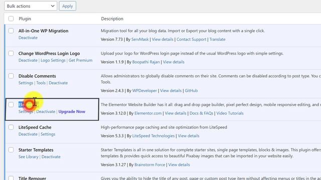Viewport: 321px width, 180px height.
Task: Deactivate Starter Templates plugin
Action: pyautogui.click(x=51, y=156)
